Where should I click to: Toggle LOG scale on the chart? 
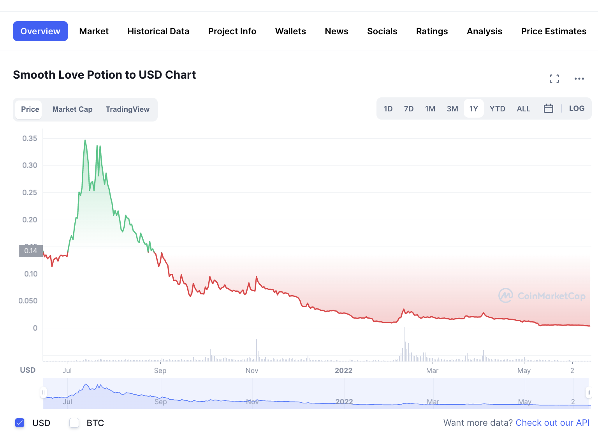[577, 108]
